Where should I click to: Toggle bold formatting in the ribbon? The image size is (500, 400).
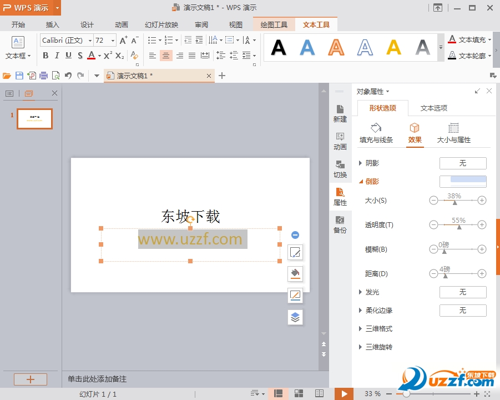[46, 56]
